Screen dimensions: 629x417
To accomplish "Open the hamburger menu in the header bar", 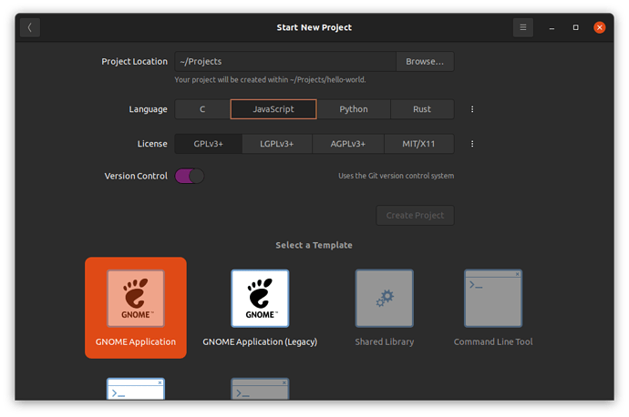I will click(522, 27).
